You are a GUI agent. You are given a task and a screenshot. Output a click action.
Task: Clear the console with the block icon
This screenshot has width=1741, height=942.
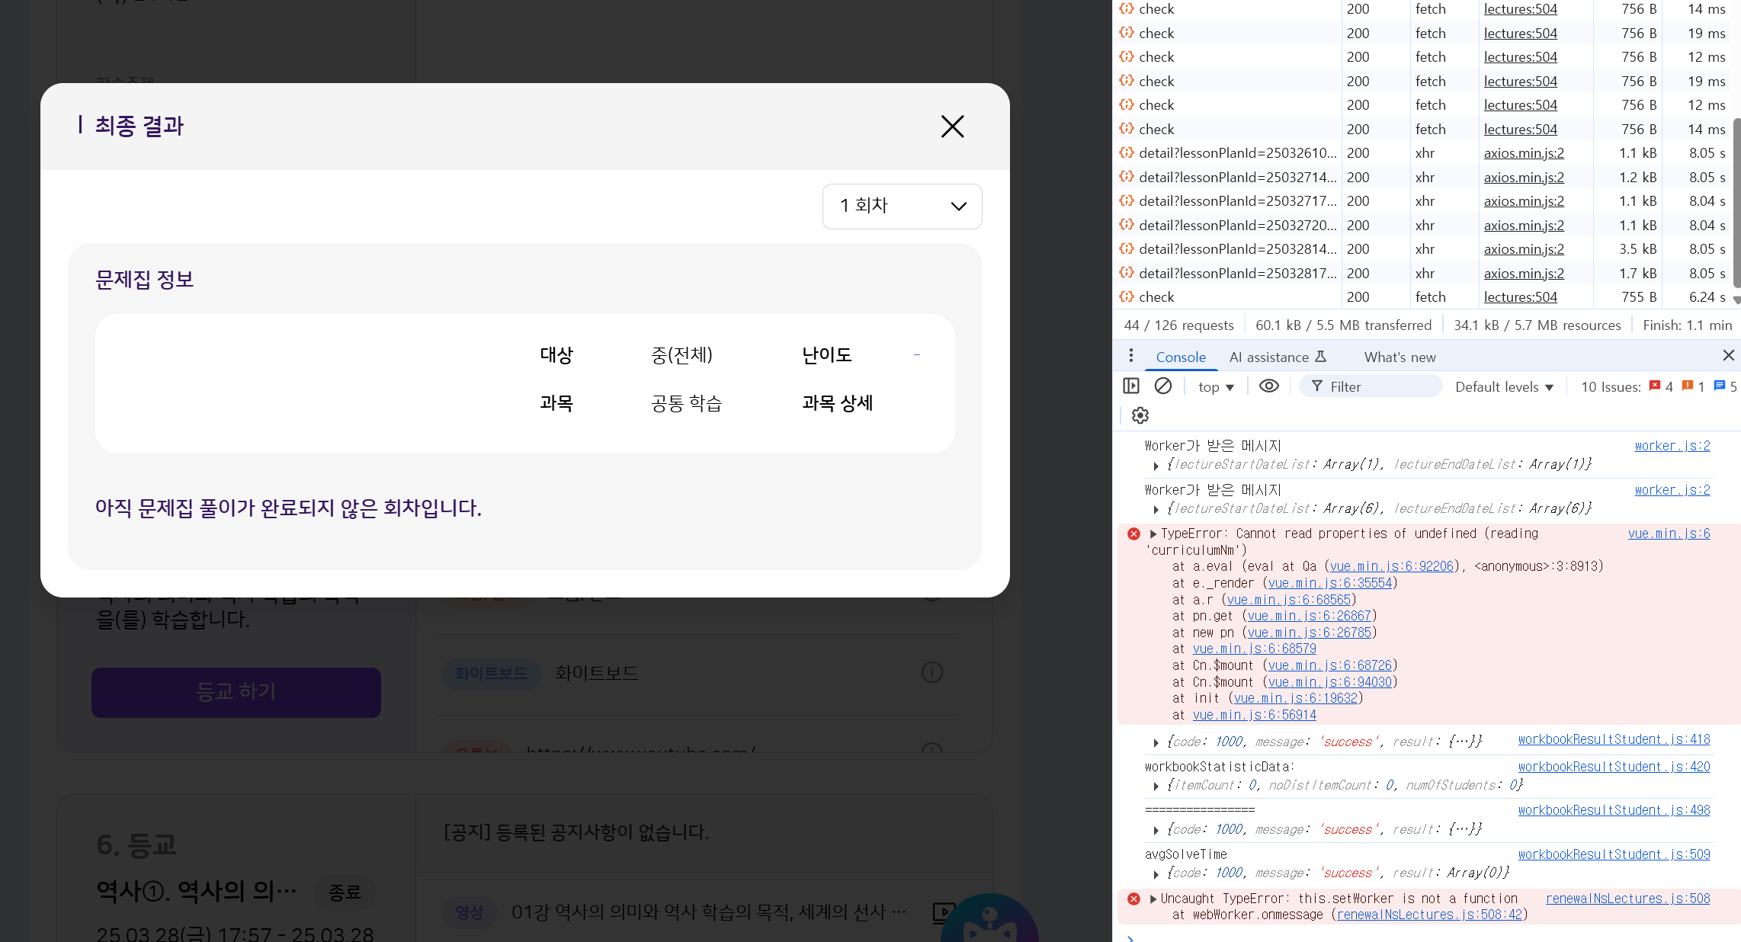pyautogui.click(x=1162, y=386)
